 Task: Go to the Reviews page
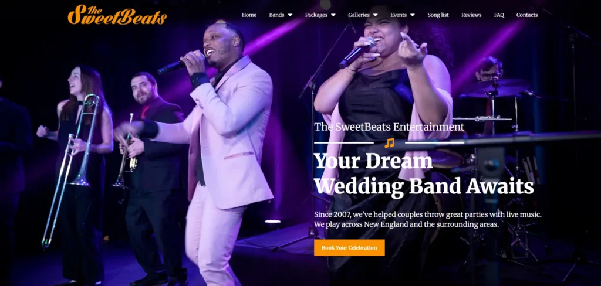tap(471, 15)
